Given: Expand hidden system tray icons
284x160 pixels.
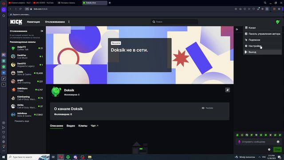Looking at the screenshot, I should pos(259,157).
